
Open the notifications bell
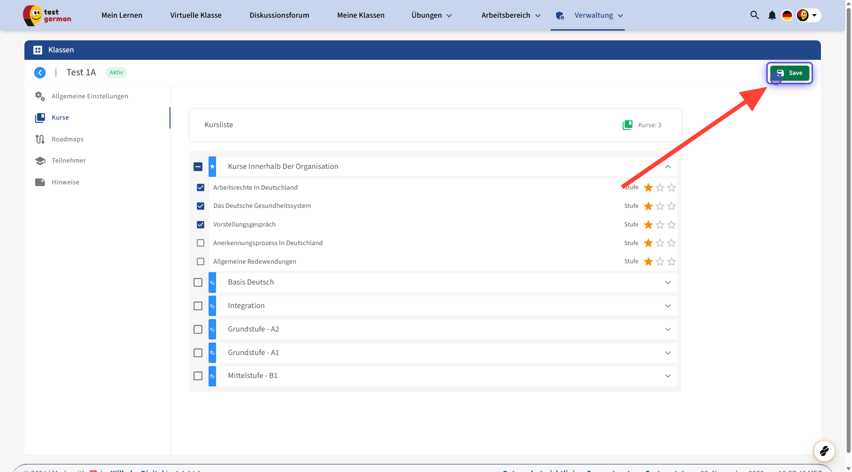tap(772, 16)
